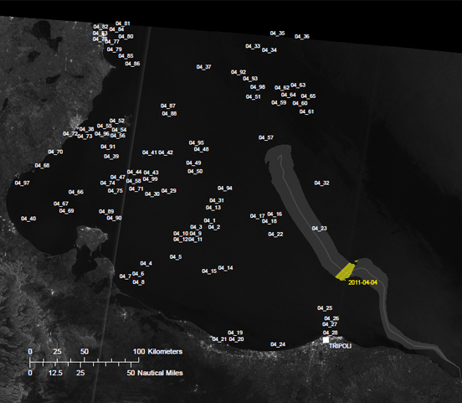Viewport: 462px width, 403px height.
Task: Click the 04_4 label
Action: [x=146, y=263]
